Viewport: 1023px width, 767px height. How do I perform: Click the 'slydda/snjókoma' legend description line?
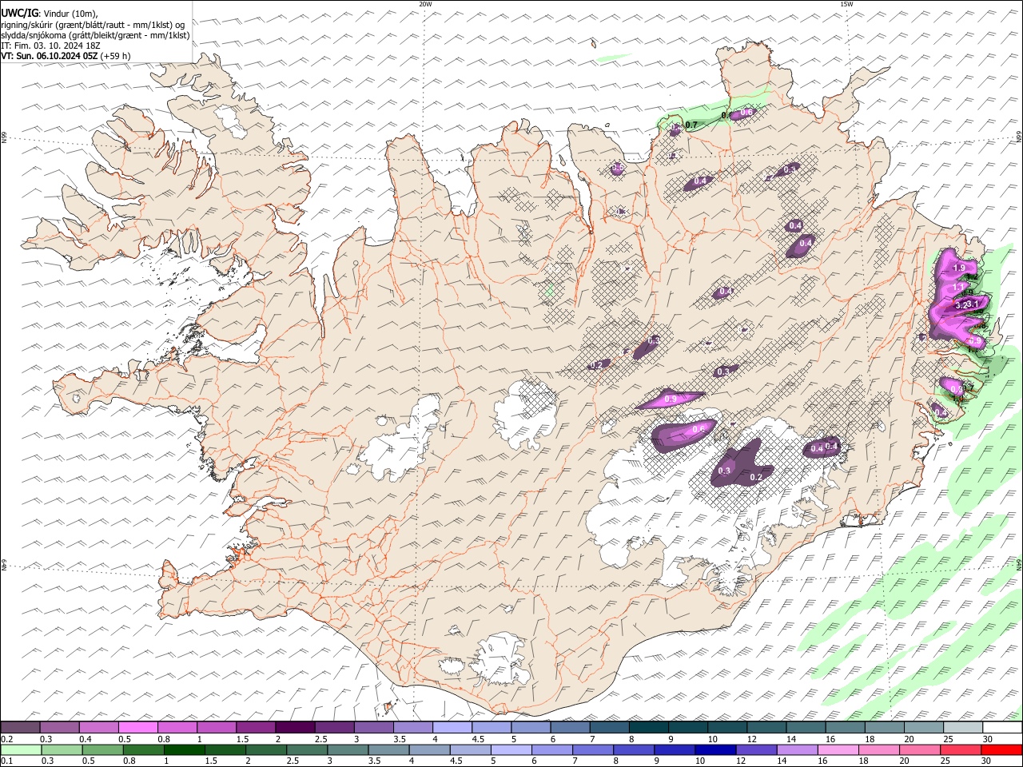96,35
